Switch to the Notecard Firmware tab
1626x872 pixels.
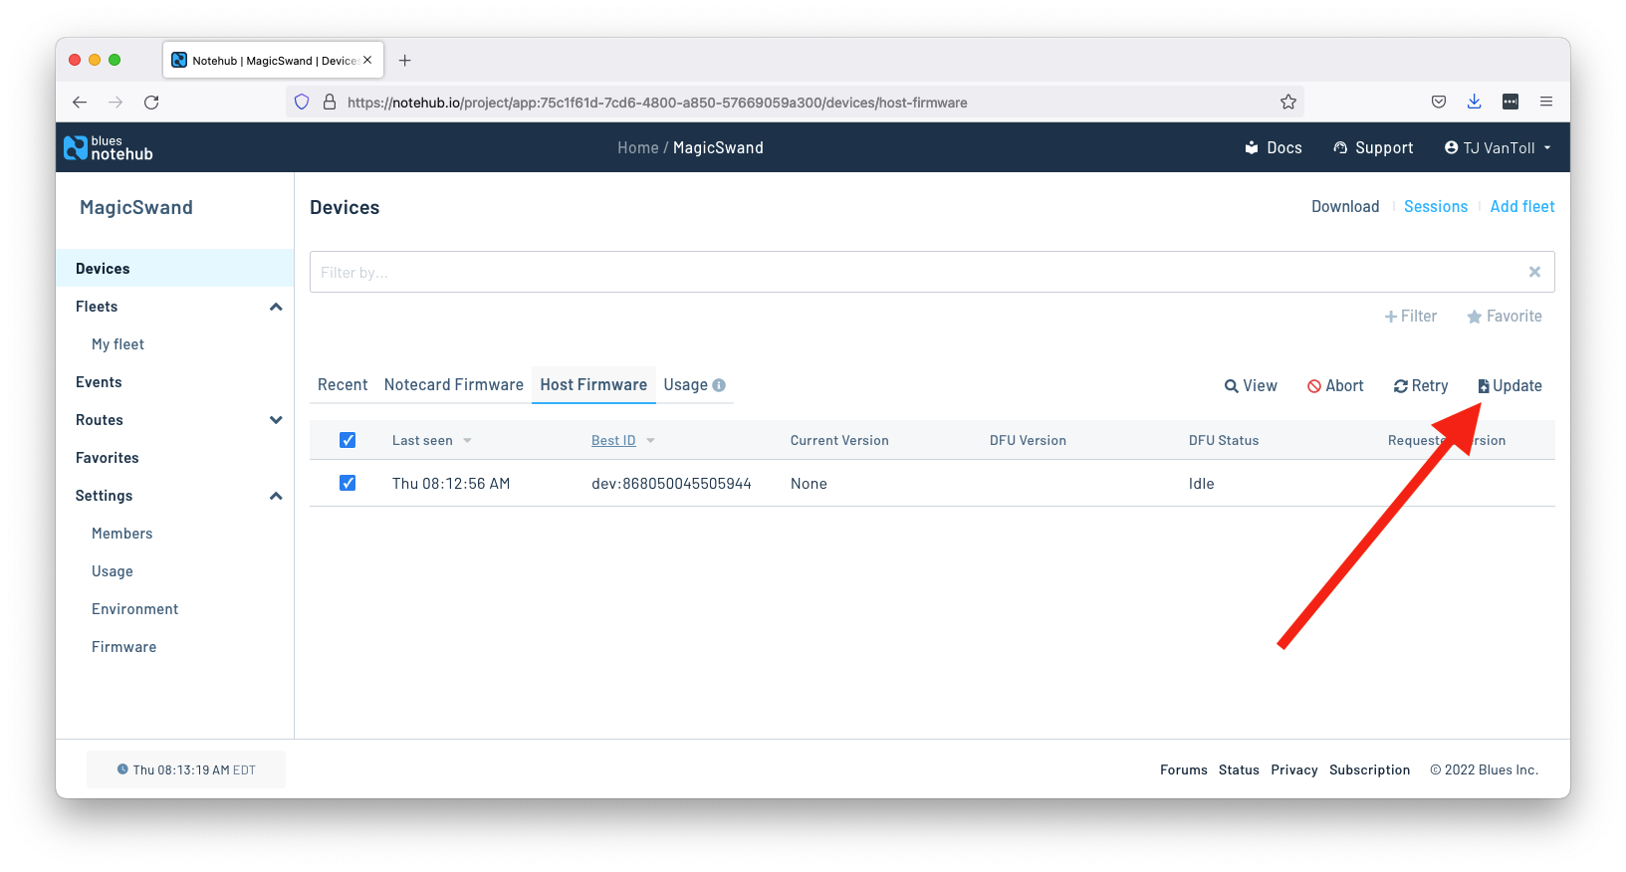click(x=453, y=385)
